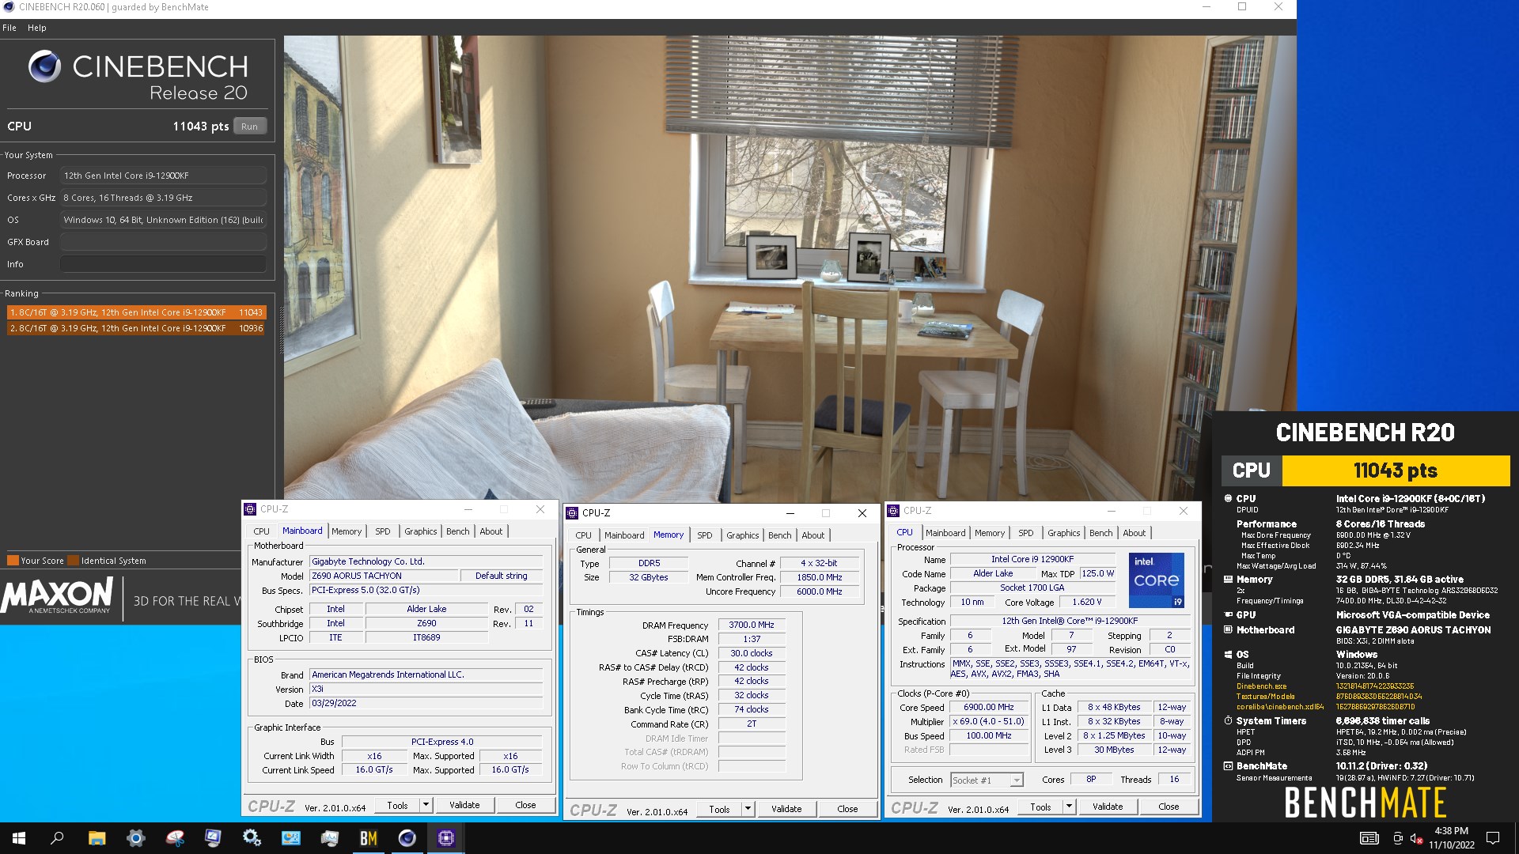The image size is (1519, 854).
Task: Click the CPU-Z icon in the CPU tab window title bar
Action: (x=893, y=511)
